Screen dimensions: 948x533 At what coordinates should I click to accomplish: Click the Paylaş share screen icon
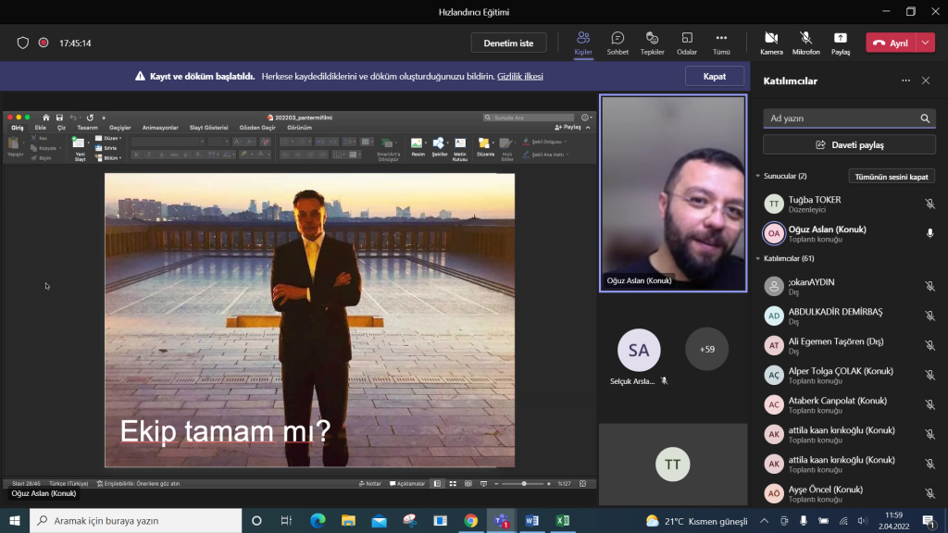click(x=840, y=42)
